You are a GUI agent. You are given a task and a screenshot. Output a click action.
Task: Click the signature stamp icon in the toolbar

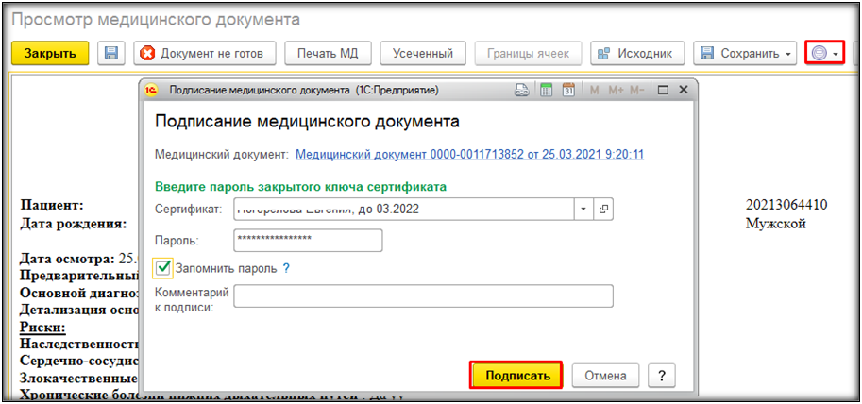(819, 53)
